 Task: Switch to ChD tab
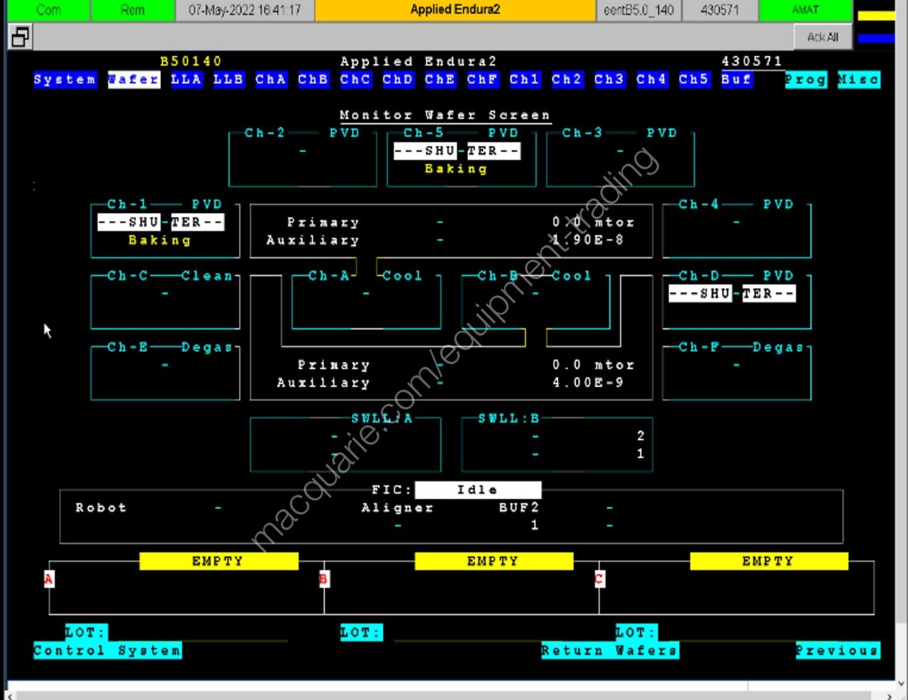coord(398,80)
